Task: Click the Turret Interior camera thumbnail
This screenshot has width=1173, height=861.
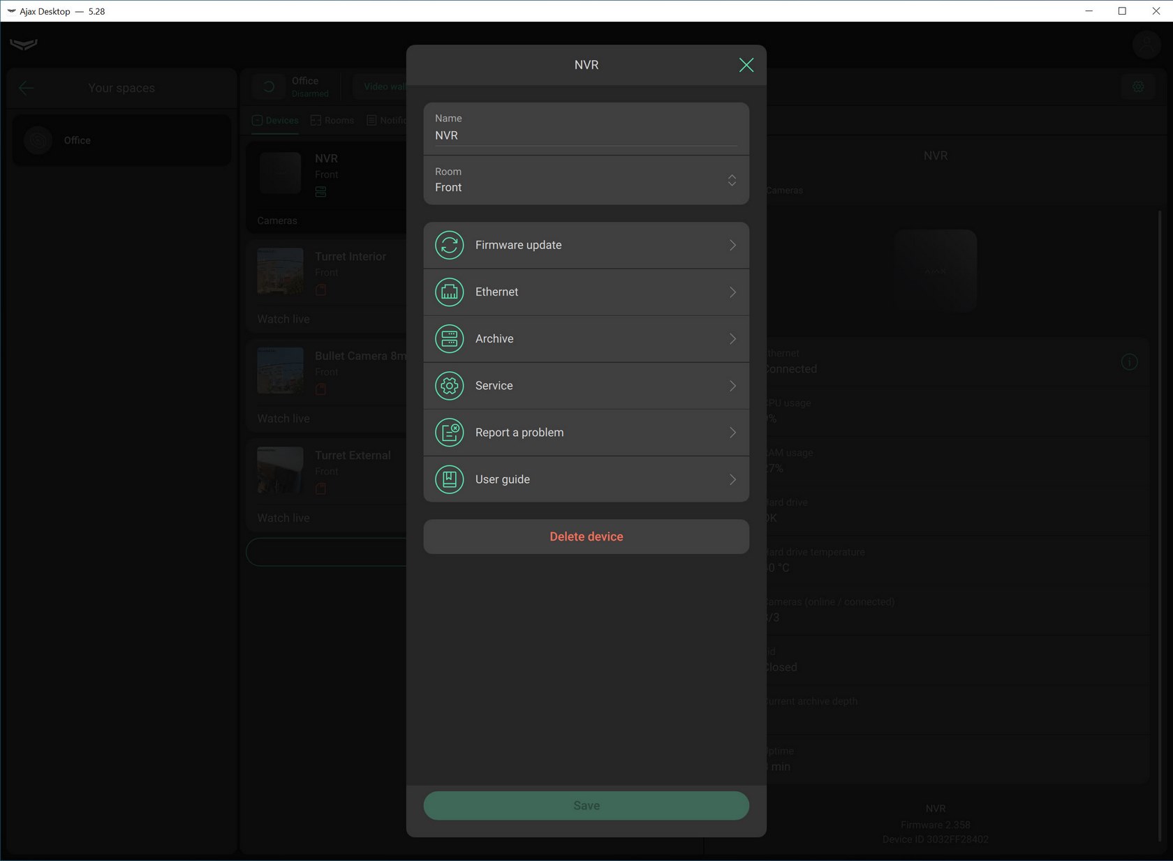Action: coord(280,271)
